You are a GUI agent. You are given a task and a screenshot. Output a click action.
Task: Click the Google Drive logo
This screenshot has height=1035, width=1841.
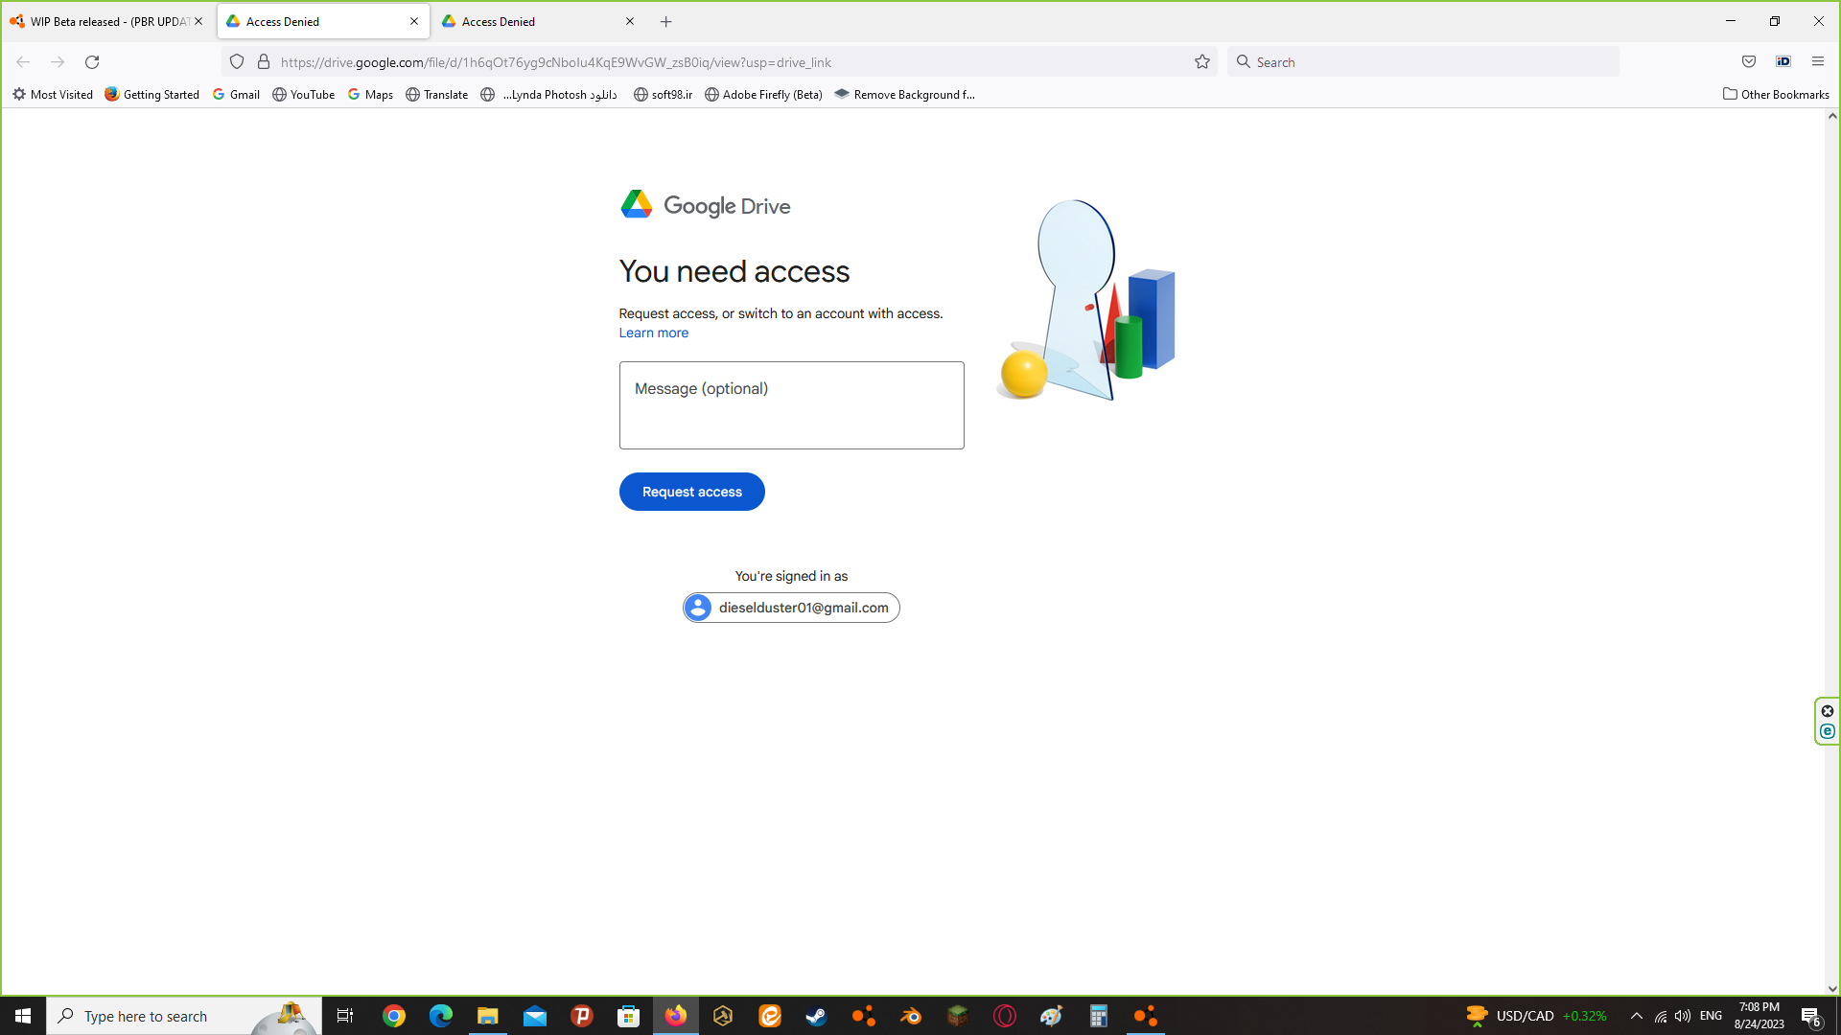pyautogui.click(x=705, y=205)
